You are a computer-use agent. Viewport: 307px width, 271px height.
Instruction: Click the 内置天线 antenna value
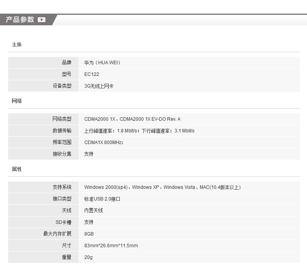93,211
